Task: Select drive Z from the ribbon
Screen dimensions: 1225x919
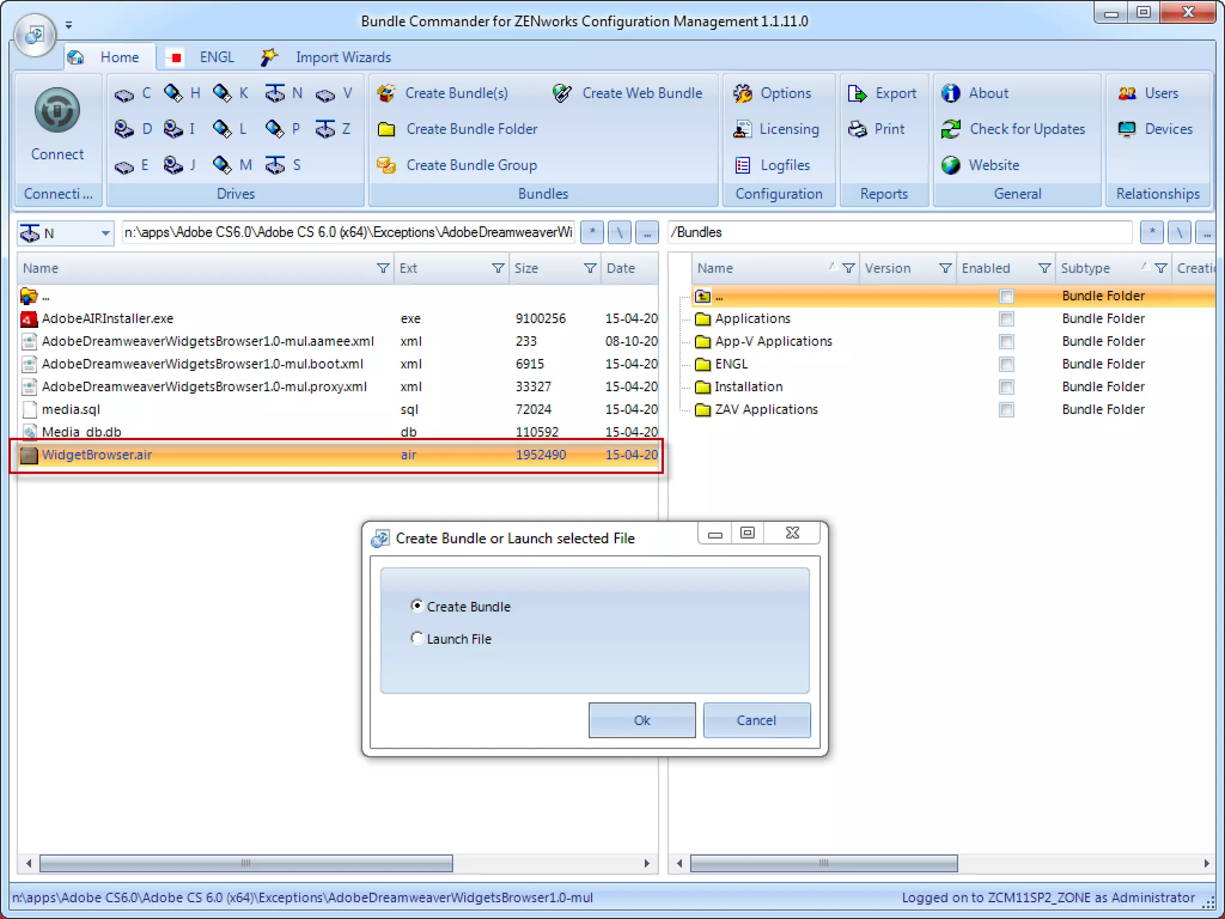Action: point(333,129)
